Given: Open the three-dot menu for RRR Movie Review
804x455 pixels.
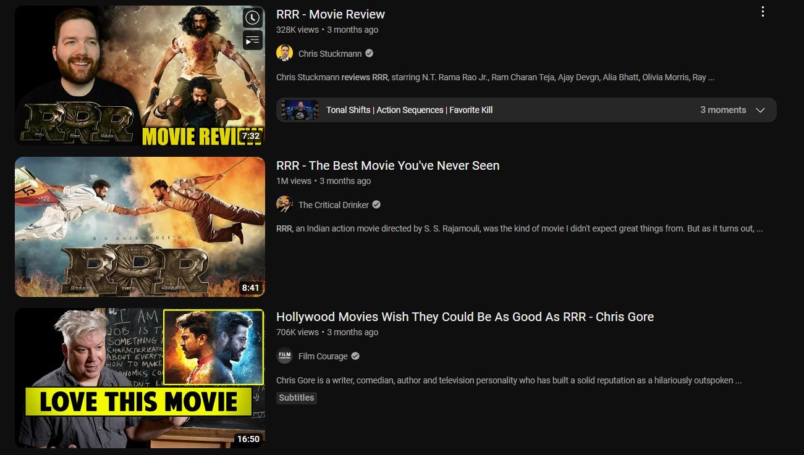Looking at the screenshot, I should [763, 12].
